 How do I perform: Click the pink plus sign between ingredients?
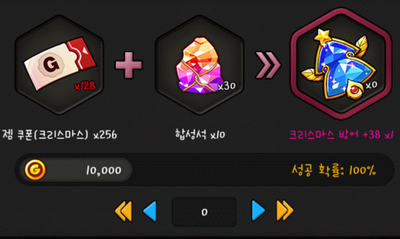129,65
